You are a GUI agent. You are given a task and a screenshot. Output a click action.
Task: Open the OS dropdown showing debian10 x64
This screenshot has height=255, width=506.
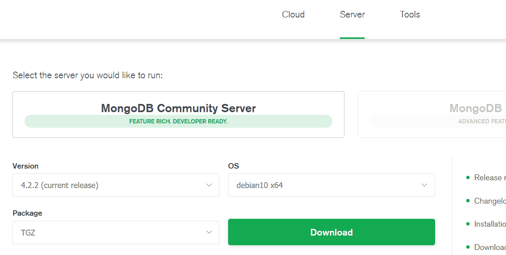coord(332,185)
